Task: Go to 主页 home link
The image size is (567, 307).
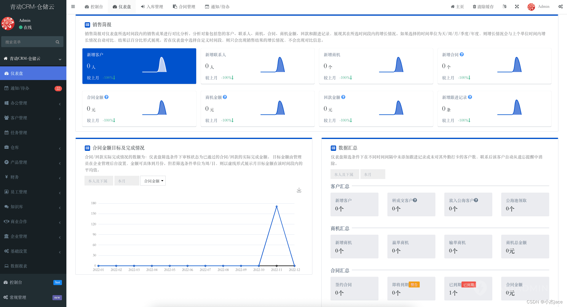Action: click(457, 7)
